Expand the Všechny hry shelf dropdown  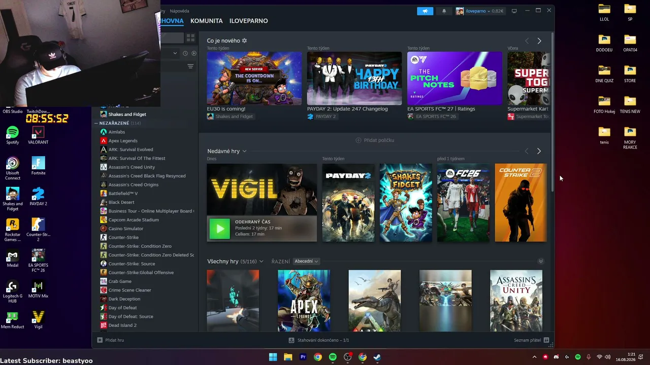261,262
